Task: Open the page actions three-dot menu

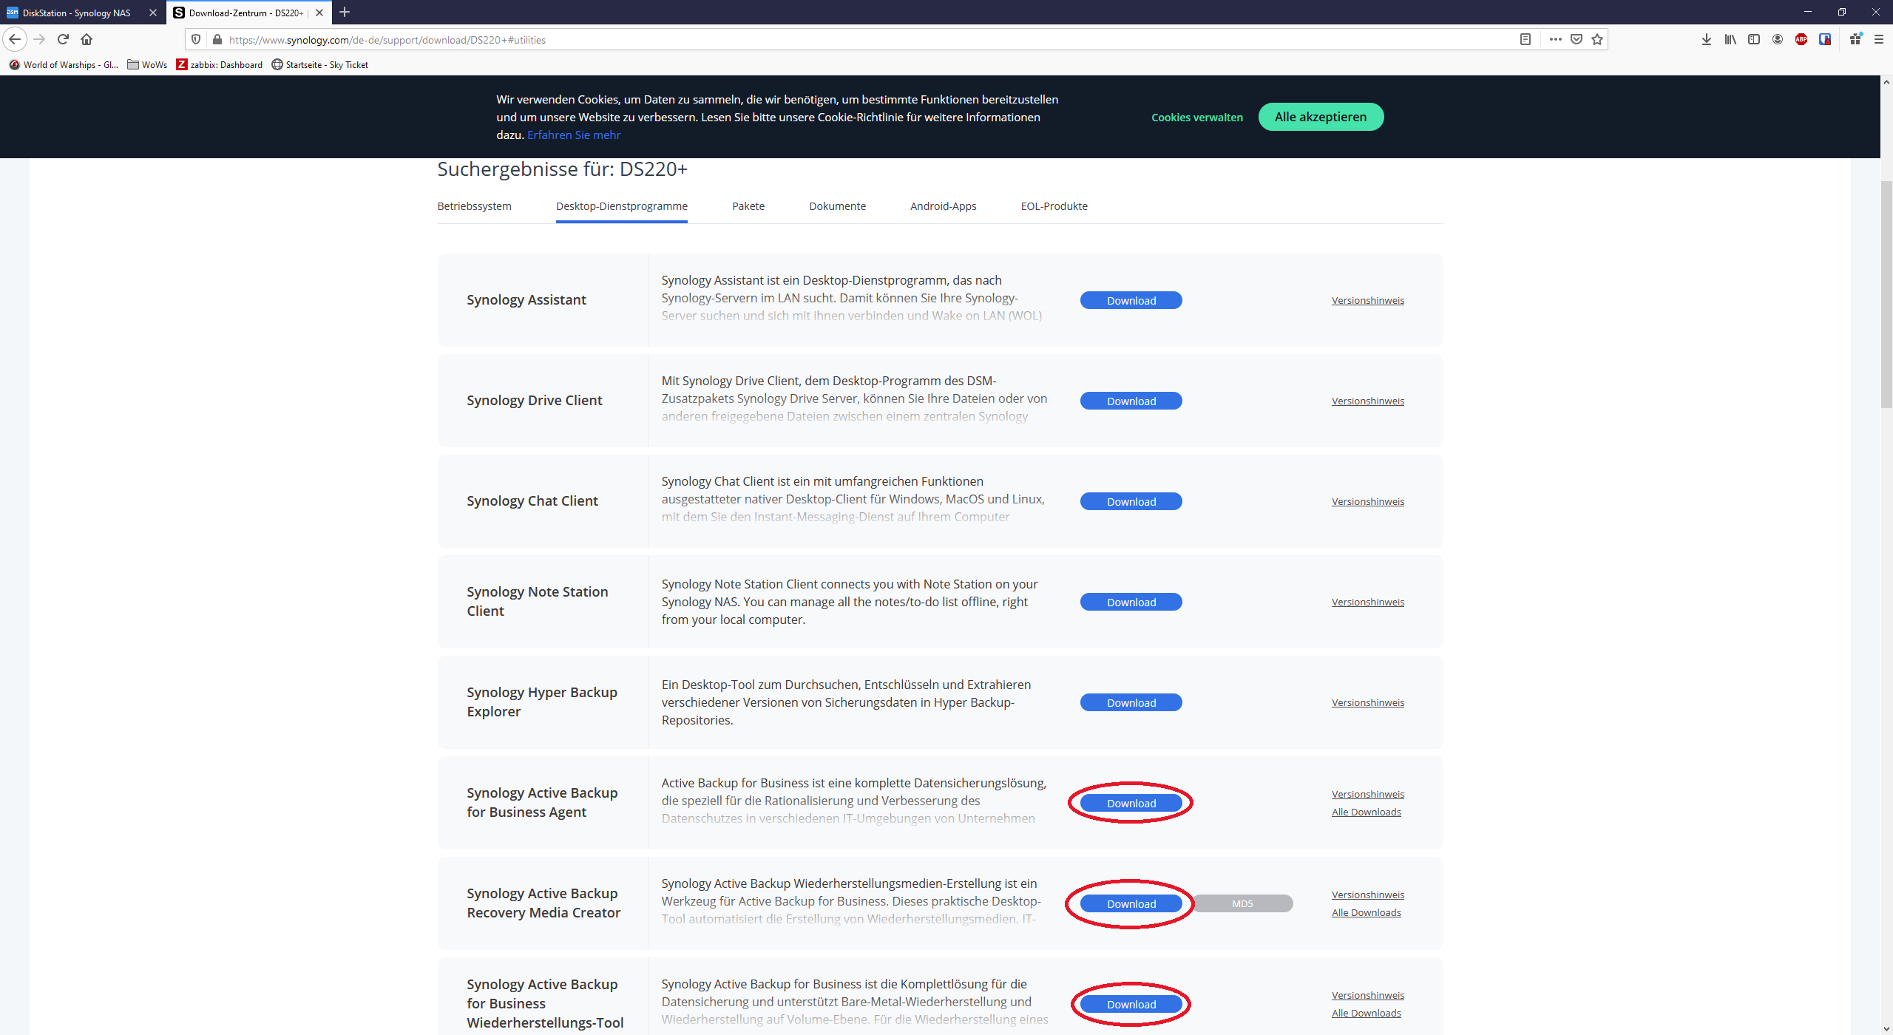Action: 1556,40
